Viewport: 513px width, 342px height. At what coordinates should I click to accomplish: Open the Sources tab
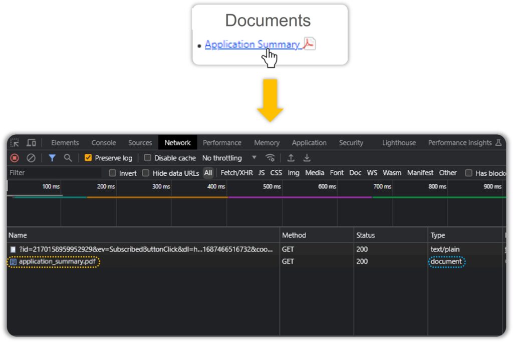tap(140, 143)
